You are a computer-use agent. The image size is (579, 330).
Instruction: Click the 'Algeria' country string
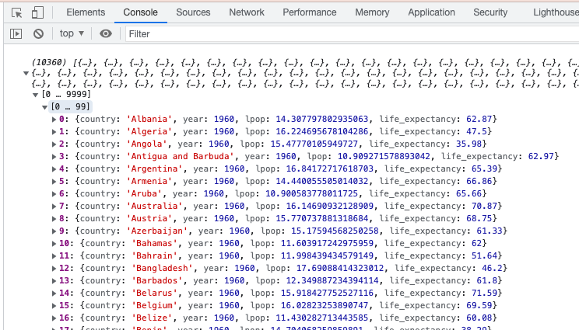149,131
